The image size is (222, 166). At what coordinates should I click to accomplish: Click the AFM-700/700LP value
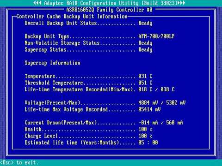tap(156, 36)
